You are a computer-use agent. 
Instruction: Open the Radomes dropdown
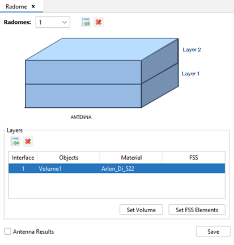(53, 22)
